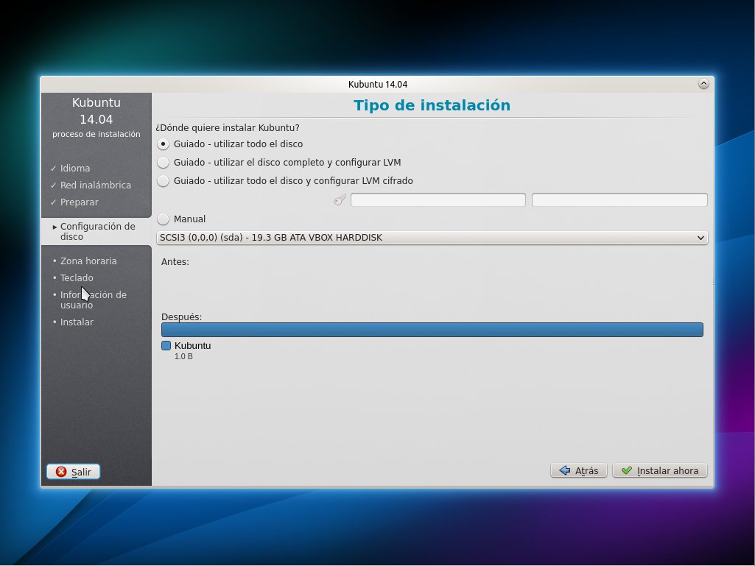
Task: Click the Zona horaria step
Action: coord(88,261)
